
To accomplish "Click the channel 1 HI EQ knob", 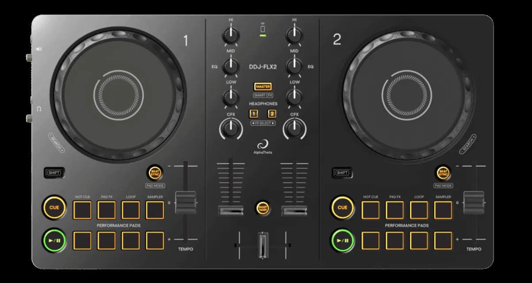I will 231,34.
